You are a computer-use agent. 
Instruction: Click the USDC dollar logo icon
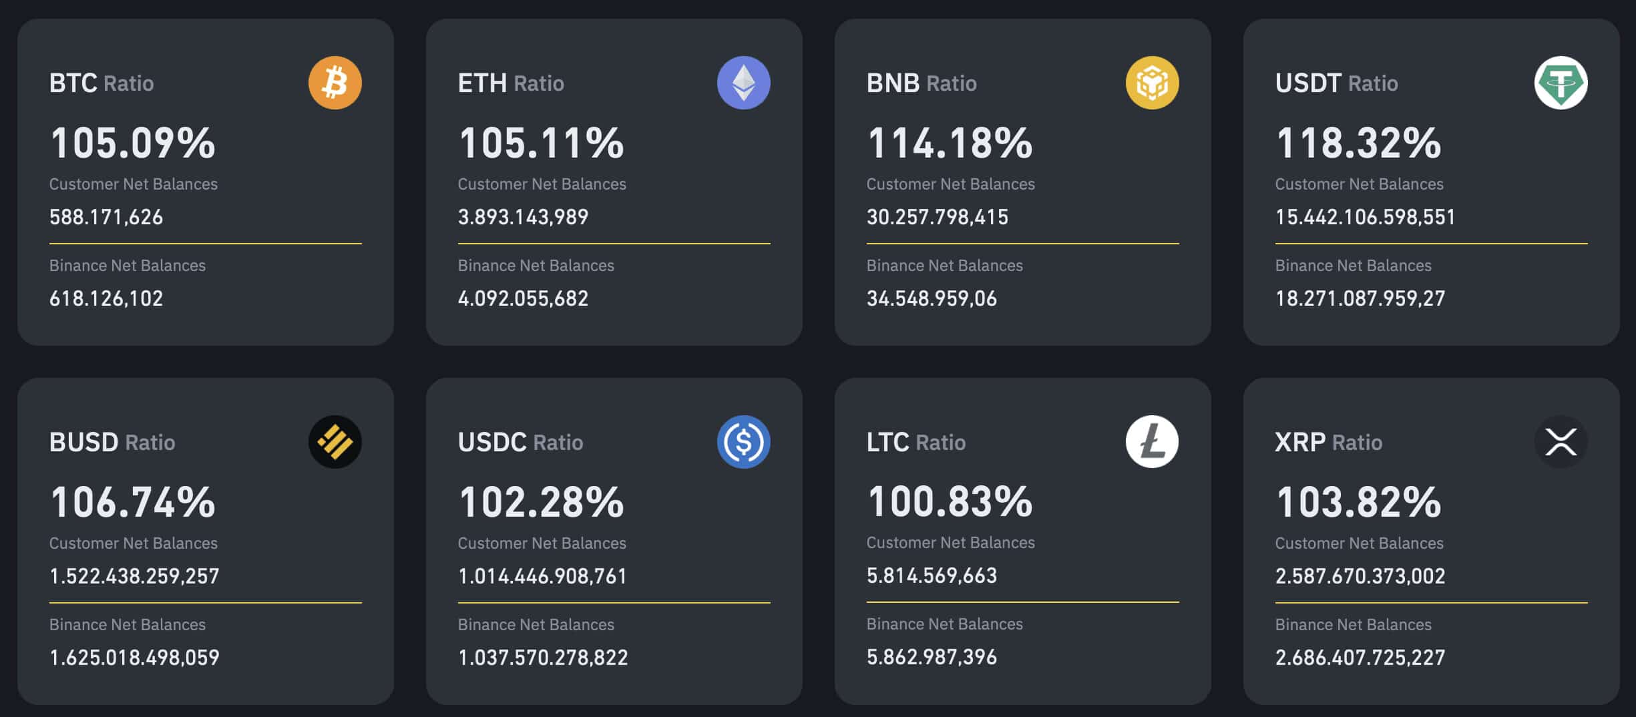click(x=743, y=440)
